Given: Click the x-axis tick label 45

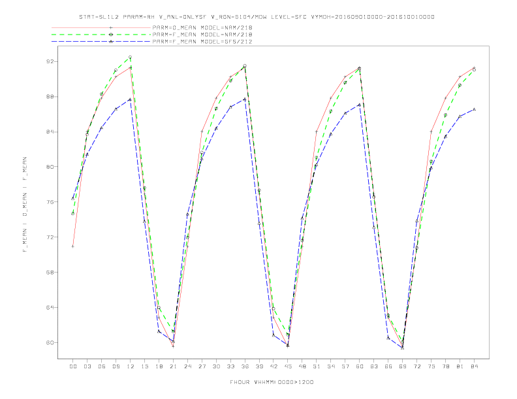Looking at the screenshot, I should (x=288, y=366).
